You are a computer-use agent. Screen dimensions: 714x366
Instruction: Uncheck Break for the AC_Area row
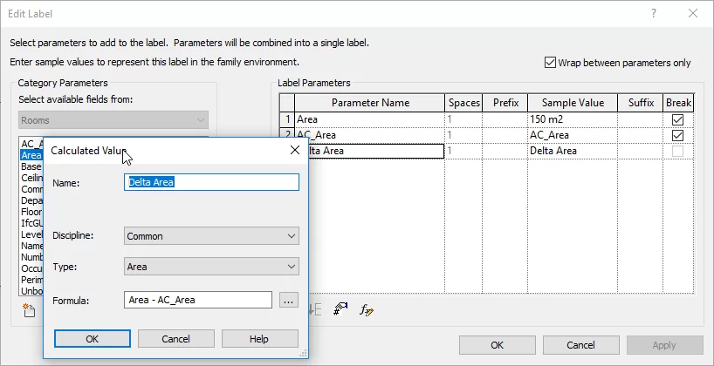[x=677, y=135]
